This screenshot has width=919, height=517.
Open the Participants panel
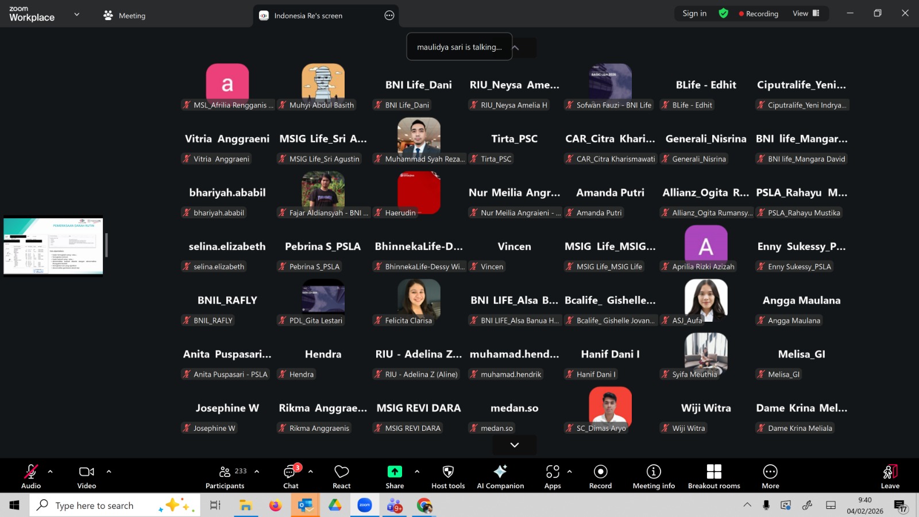pyautogui.click(x=225, y=477)
